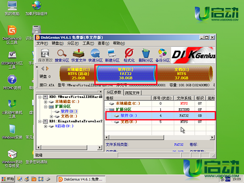The height and width of the screenshot is (183, 244).
Task: Open the 工具(T) menu
Action: coord(88,43)
